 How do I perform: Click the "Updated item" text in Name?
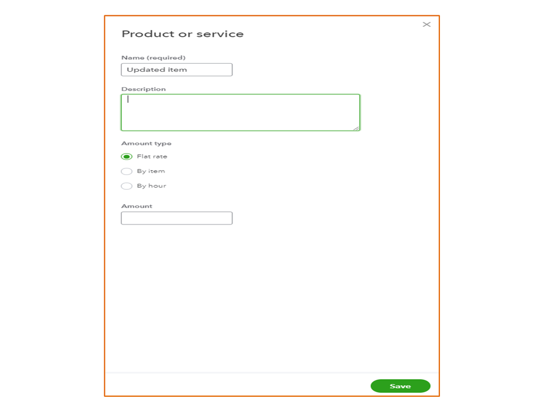pos(157,70)
